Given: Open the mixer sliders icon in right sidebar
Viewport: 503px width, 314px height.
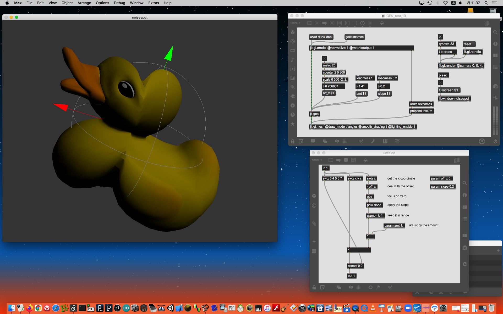Looking at the screenshot, I should point(495,98).
